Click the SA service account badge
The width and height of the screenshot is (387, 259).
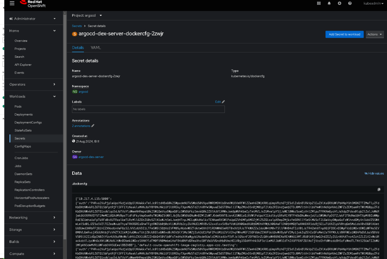coord(74,157)
